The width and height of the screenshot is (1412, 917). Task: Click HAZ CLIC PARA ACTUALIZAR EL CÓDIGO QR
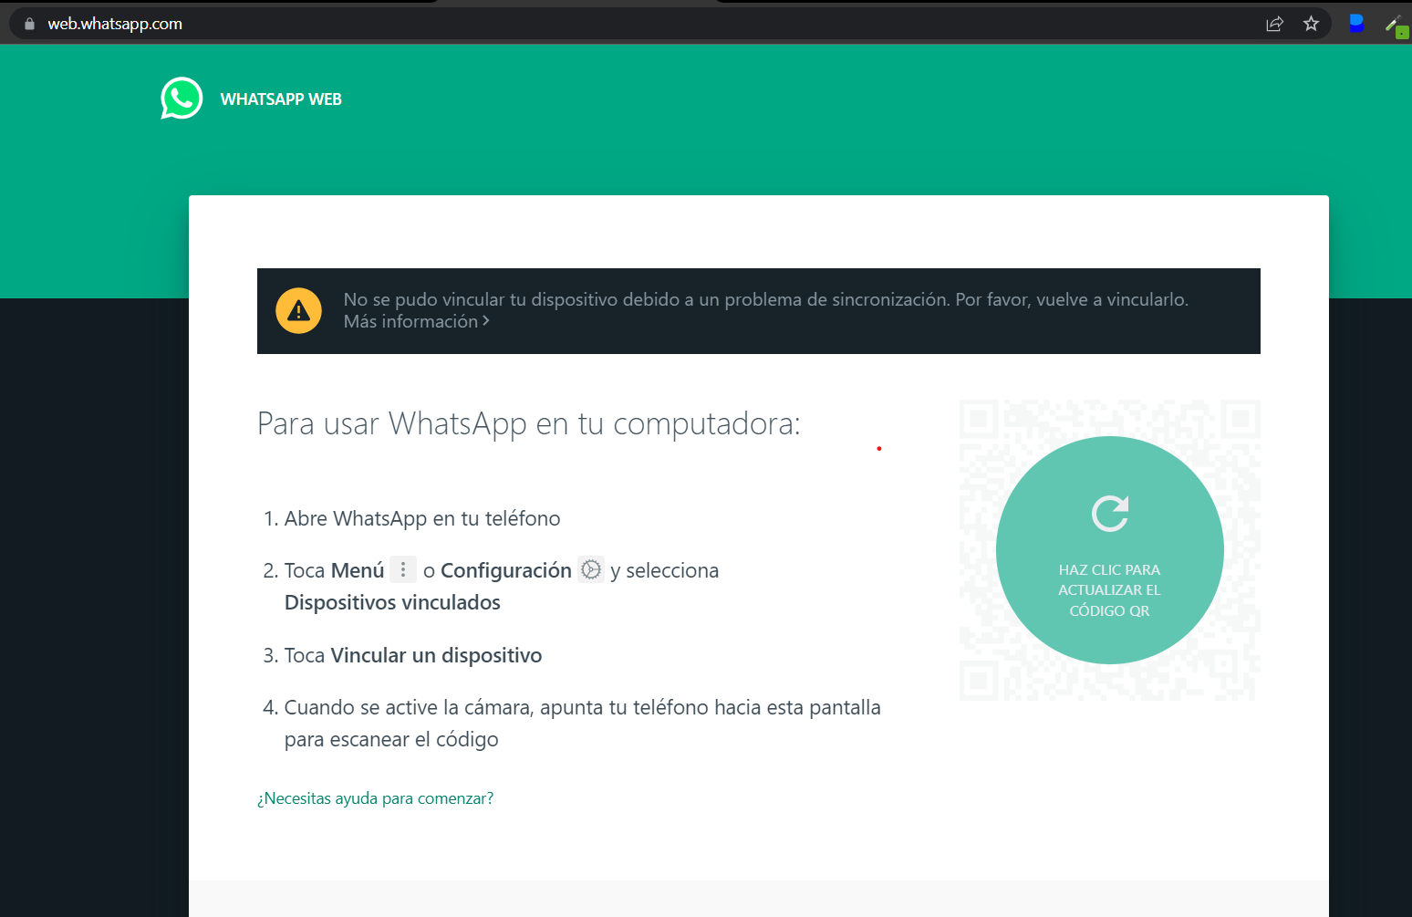[x=1110, y=550]
